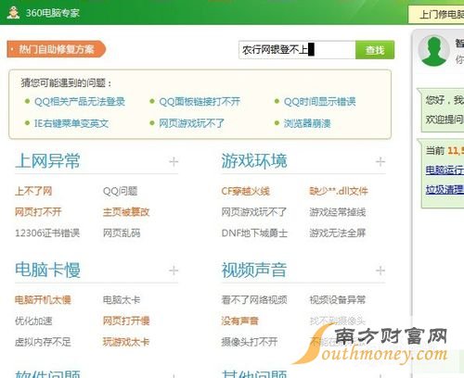This screenshot has width=464, height=378.
Task: Open 浏览器崩溃 suggestion
Action: (307, 123)
